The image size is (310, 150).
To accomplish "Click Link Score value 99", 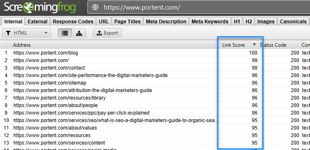I will (x=255, y=60).
